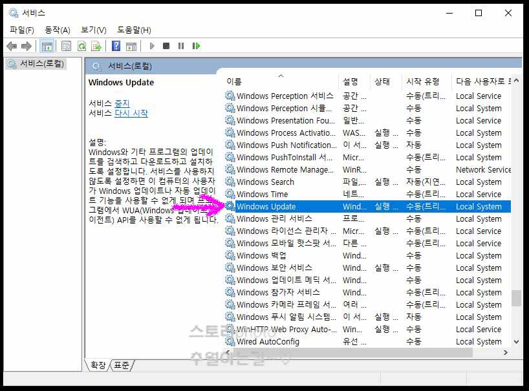
Task: Open the 동작(A) menu
Action: tap(58, 30)
